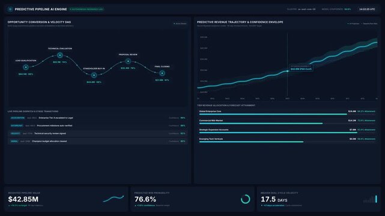Open the Procurement milestone auto-verified row
This screenshot has height=216, width=385.
[97, 126]
